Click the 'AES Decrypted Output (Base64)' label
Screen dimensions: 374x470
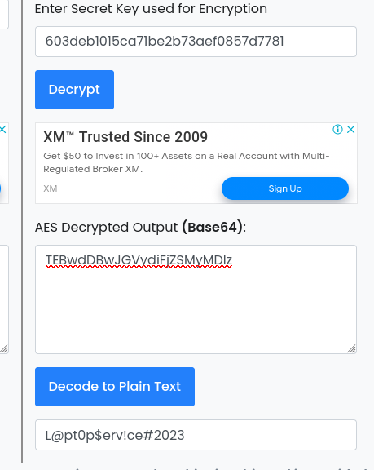[140, 227]
